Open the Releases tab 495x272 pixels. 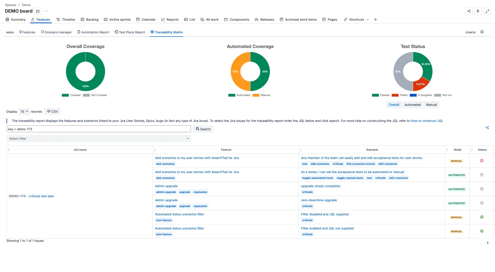pos(264,20)
